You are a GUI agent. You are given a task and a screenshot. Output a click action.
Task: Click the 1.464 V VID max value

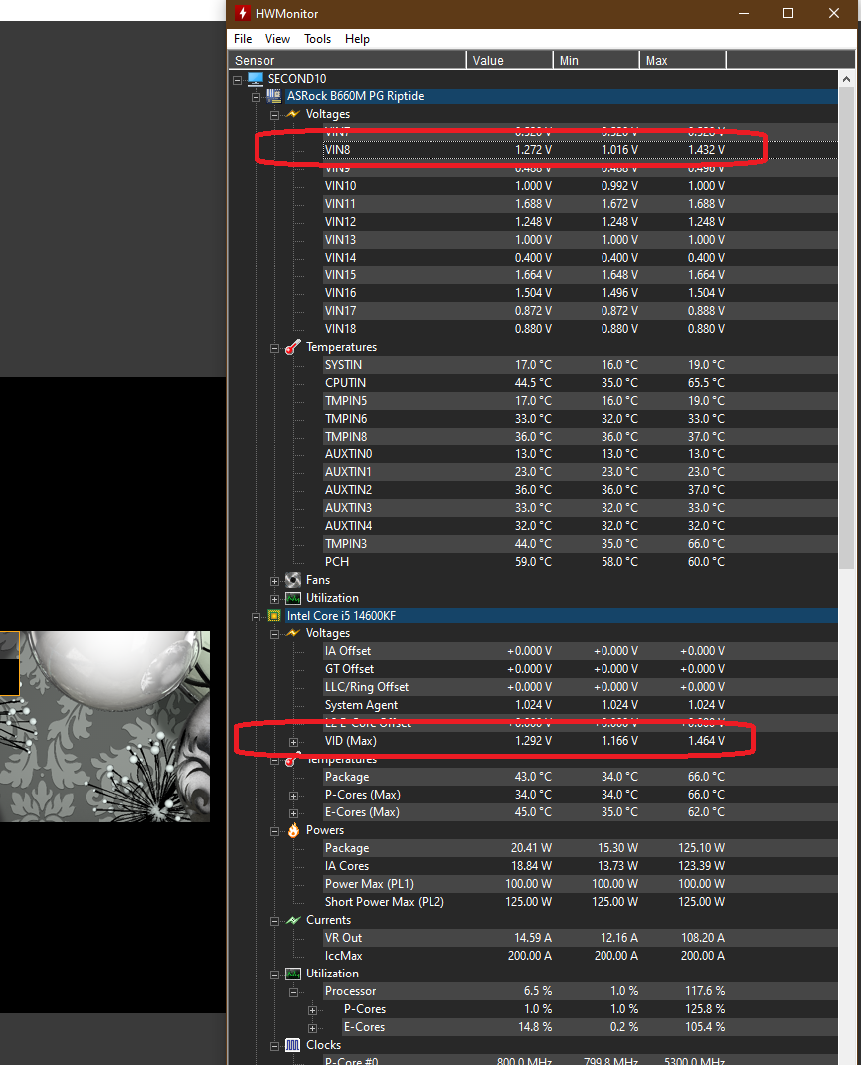pos(706,741)
